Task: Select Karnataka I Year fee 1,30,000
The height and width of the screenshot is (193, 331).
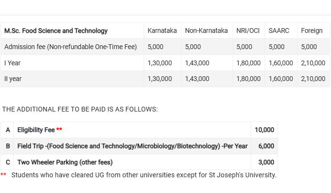Action: (x=160, y=63)
